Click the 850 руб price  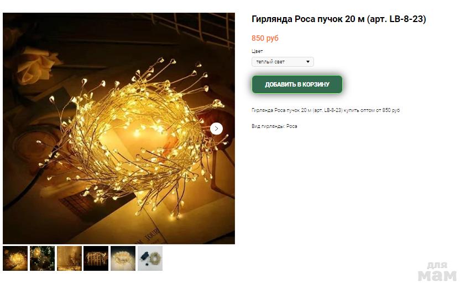tap(265, 38)
